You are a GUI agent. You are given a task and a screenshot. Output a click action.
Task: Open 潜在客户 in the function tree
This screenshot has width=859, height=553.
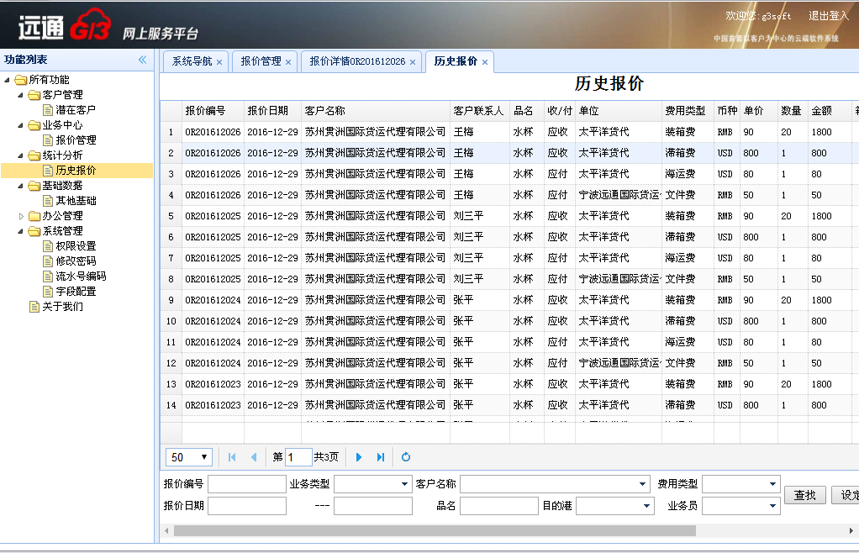tap(76, 110)
